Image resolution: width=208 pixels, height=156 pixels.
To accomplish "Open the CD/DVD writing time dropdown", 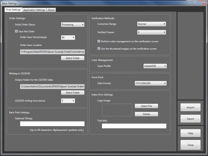I will (68, 100).
